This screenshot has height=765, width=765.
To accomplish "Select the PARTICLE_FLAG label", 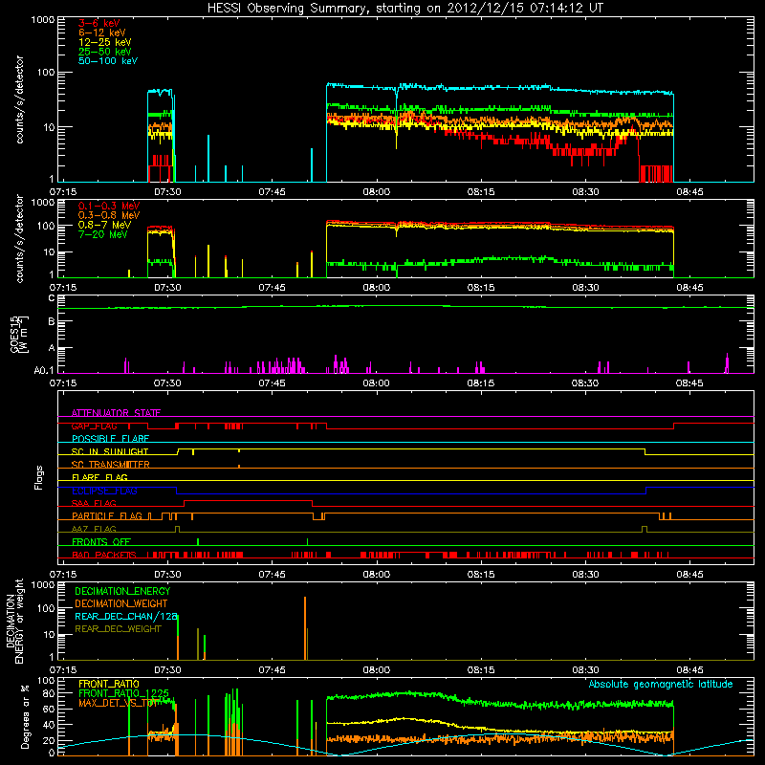I will click(107, 515).
